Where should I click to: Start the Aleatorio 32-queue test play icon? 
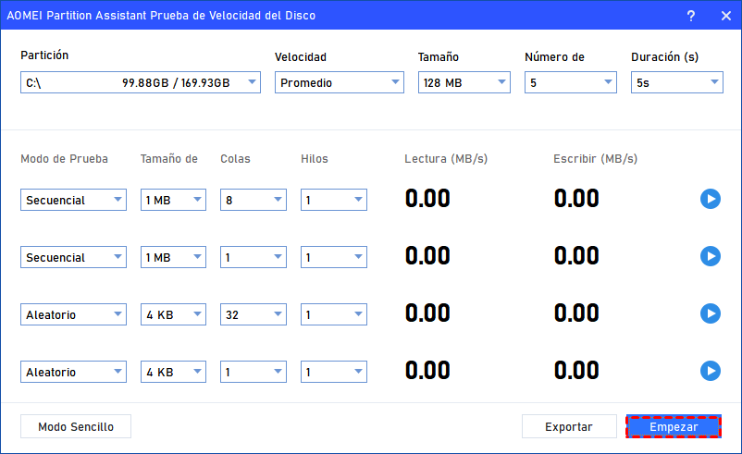(x=710, y=313)
